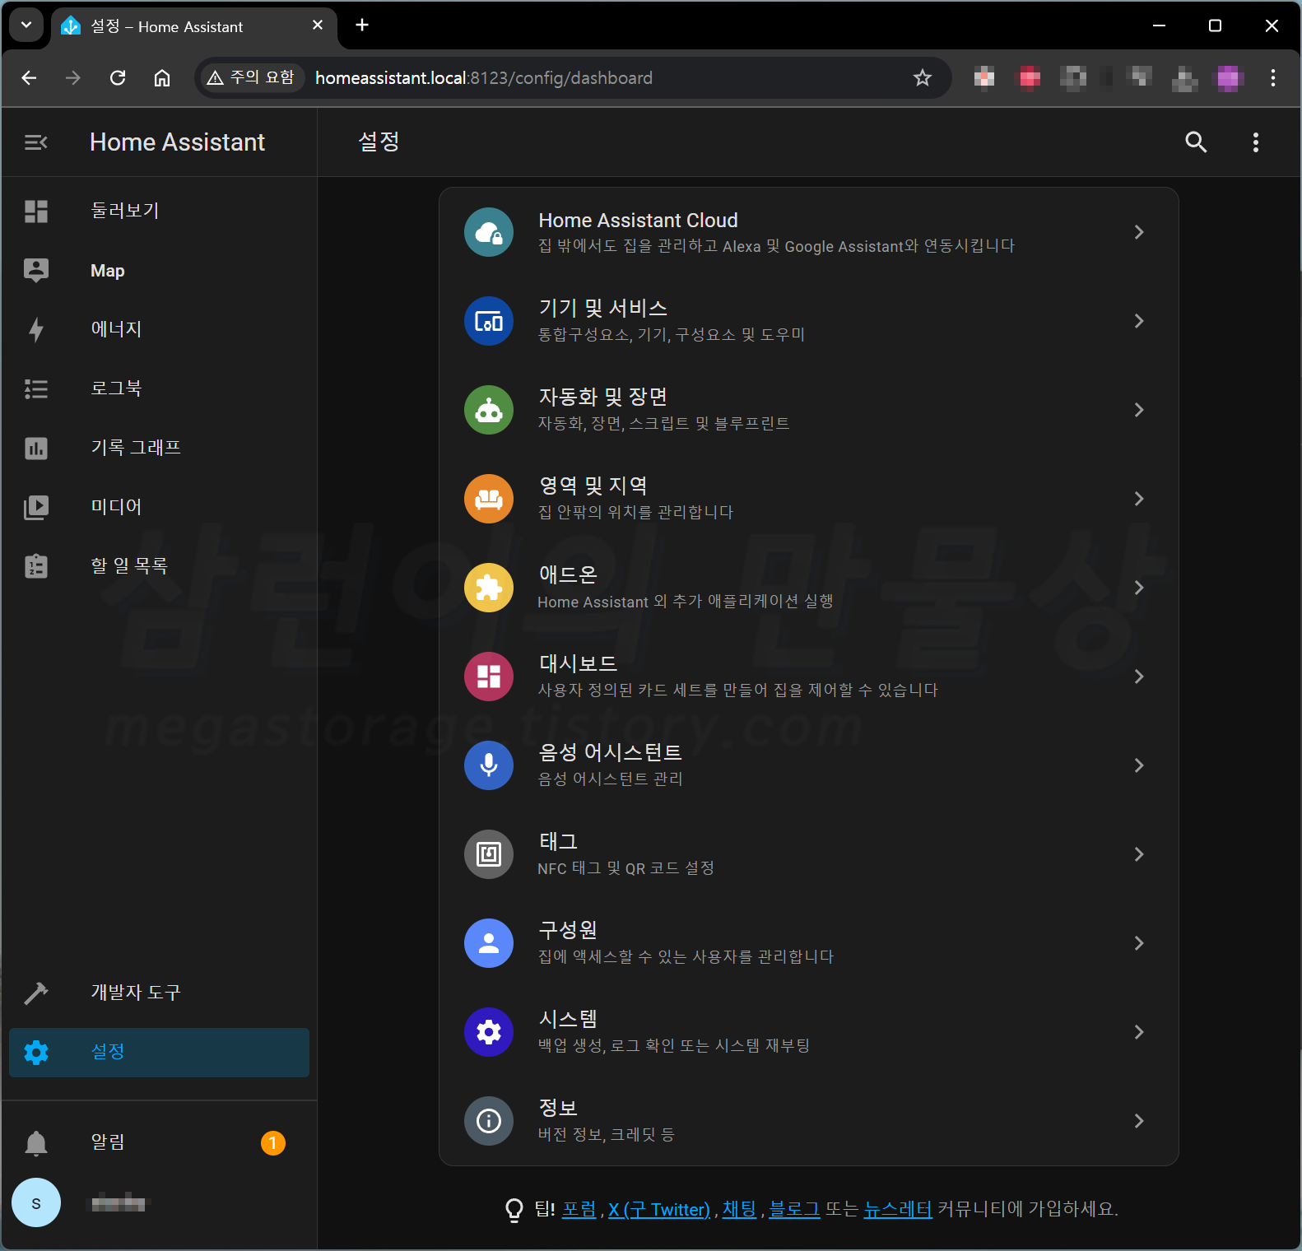This screenshot has height=1251, width=1302.
Task: Open the 에너지 lightning bolt icon
Action: coord(36,330)
